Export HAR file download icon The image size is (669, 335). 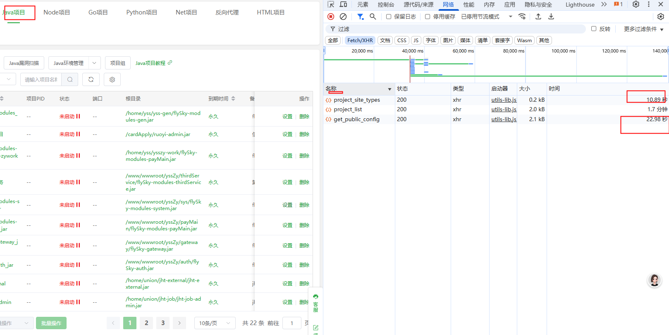[x=551, y=17]
